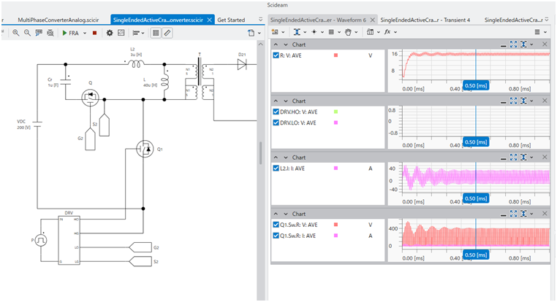
Task: Uncheck the R: V: AVE signal checkbox
Action: coord(276,55)
